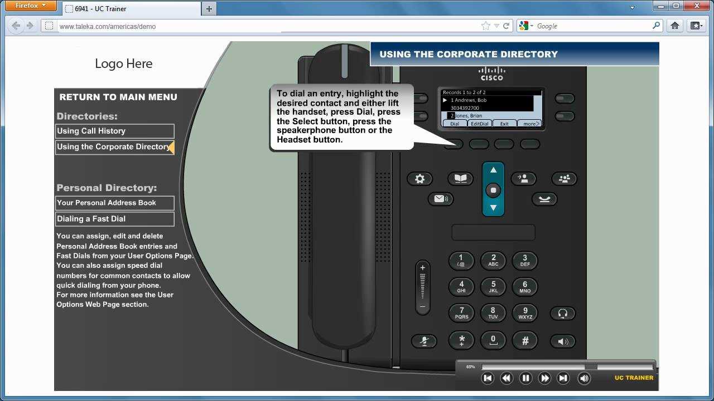Click the softkey button below more

coord(530,144)
